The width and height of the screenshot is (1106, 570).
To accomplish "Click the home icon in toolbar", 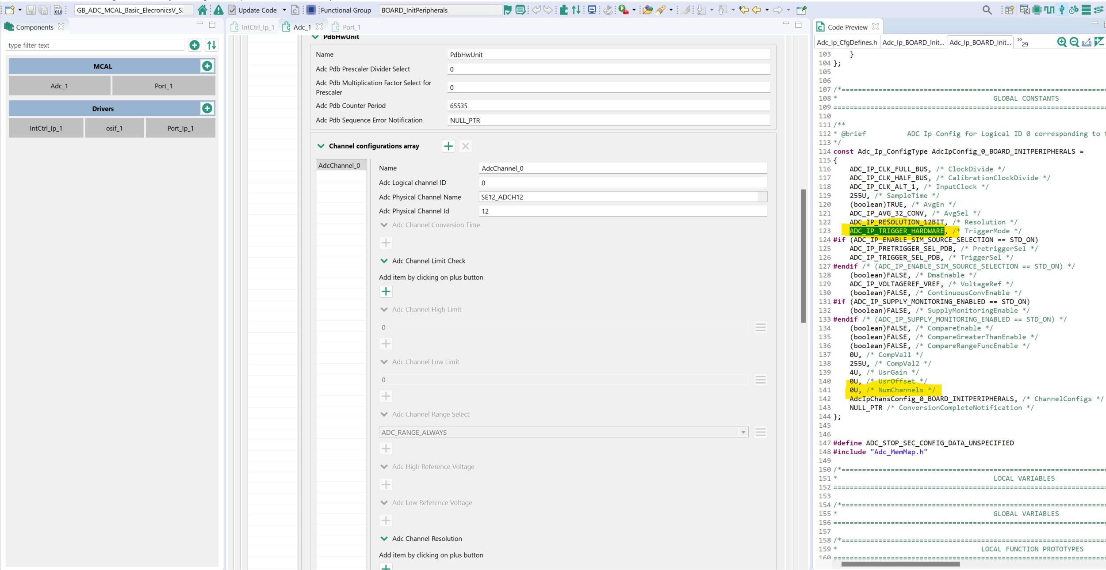I will point(202,10).
